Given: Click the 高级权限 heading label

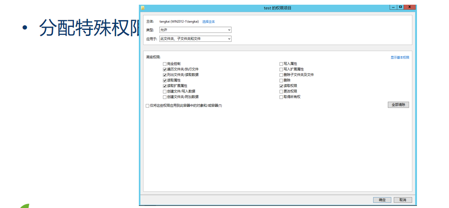Looking at the screenshot, I should point(153,57).
